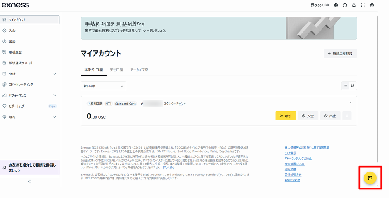
Task: Click the three-dot more options button
Action: [x=347, y=116]
